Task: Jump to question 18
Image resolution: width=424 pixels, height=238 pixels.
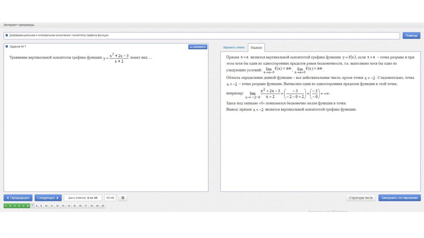Action: tap(92, 206)
